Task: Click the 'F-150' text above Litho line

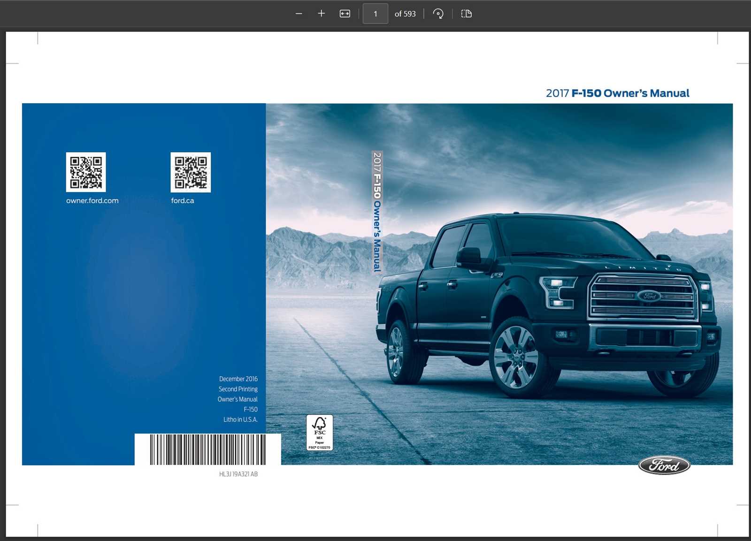Action: coord(251,409)
